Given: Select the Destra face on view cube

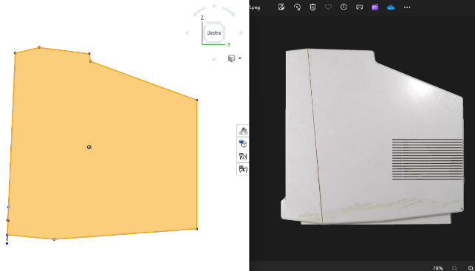Looking at the screenshot, I should click(214, 32).
